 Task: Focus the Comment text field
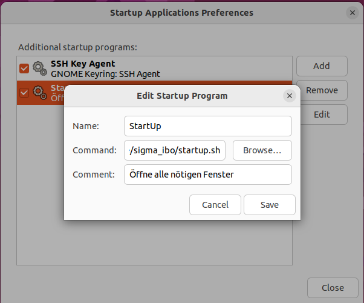207,175
